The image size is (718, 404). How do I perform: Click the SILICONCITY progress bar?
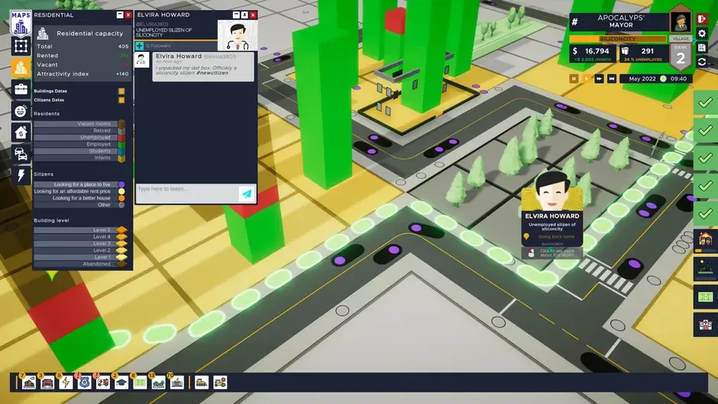(x=618, y=39)
